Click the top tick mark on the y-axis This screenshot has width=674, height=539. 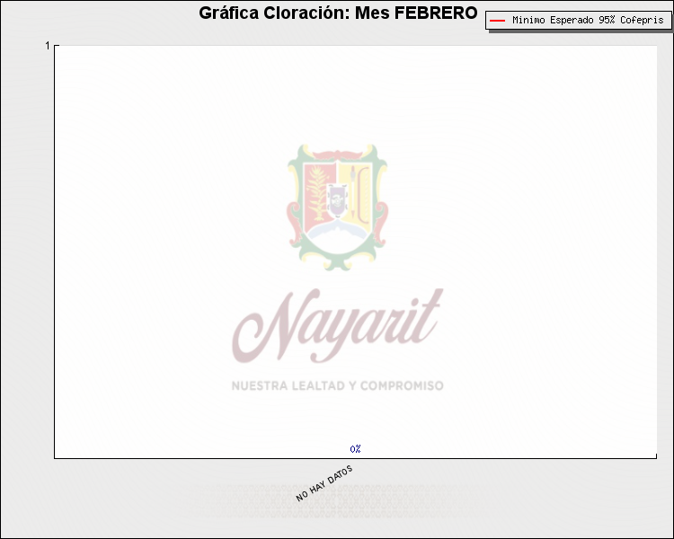coord(57,45)
